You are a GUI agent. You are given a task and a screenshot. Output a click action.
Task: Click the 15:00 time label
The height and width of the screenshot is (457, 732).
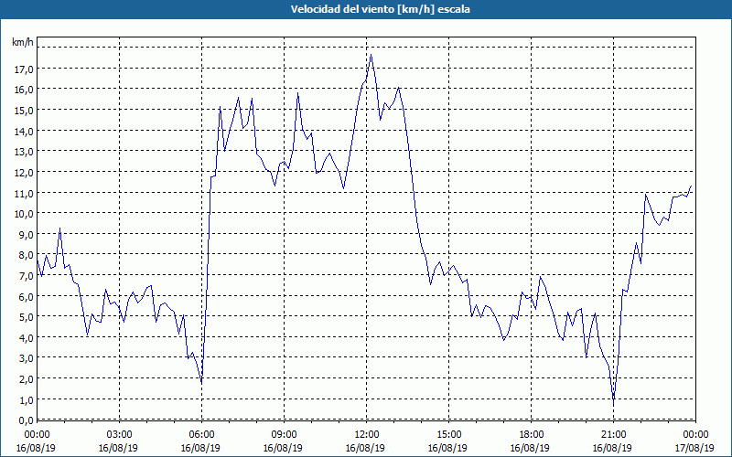pyautogui.click(x=448, y=435)
